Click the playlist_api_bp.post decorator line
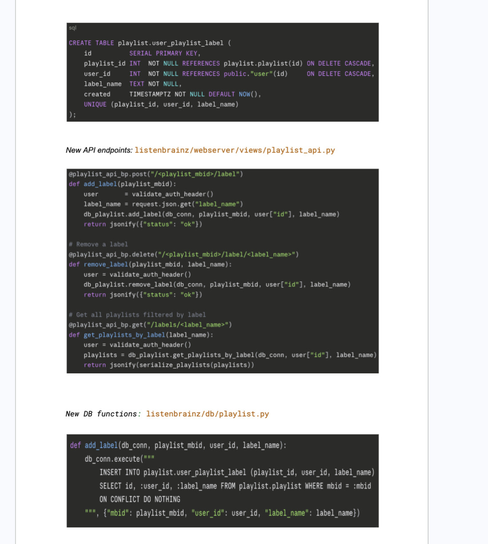This screenshot has width=488, height=544. pyautogui.click(x=156, y=174)
